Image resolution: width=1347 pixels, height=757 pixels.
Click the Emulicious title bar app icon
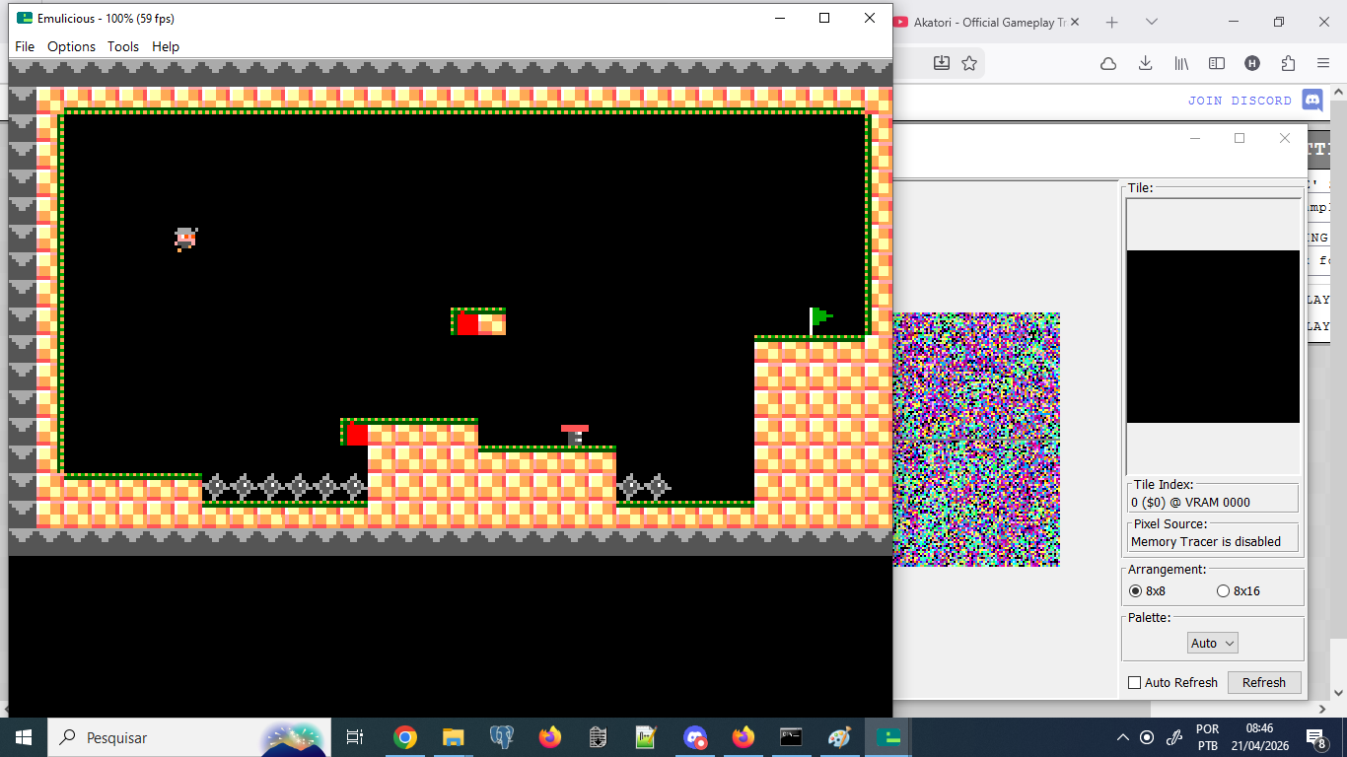pyautogui.click(x=25, y=18)
